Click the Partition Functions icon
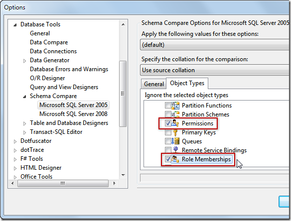This screenshot has width=291, height=221. (175, 106)
